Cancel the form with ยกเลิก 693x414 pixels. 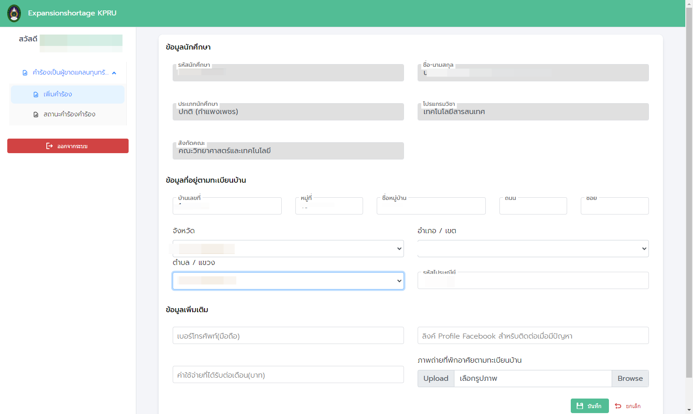[628, 406]
